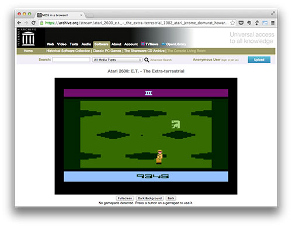Screen dimensions: 292x227
Task: Click the Anonymous User link
Action: point(207,60)
